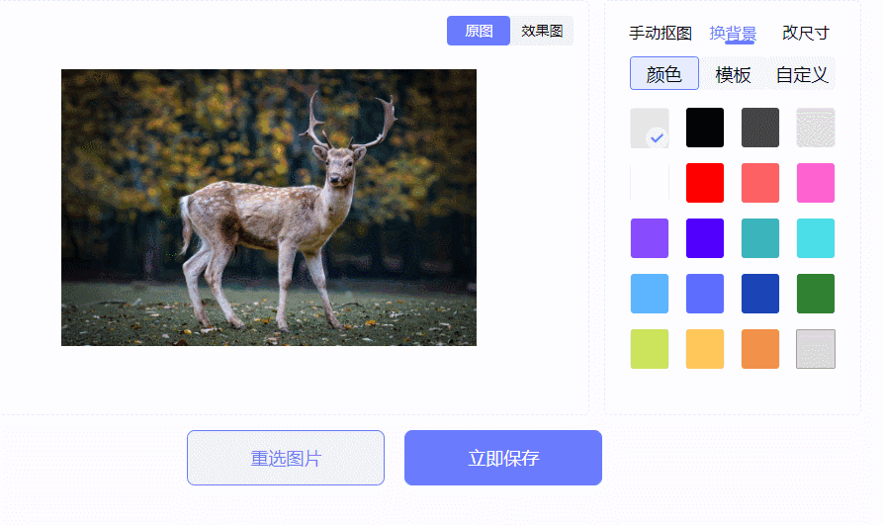
Task: Choose the pink color swatch
Action: click(816, 183)
